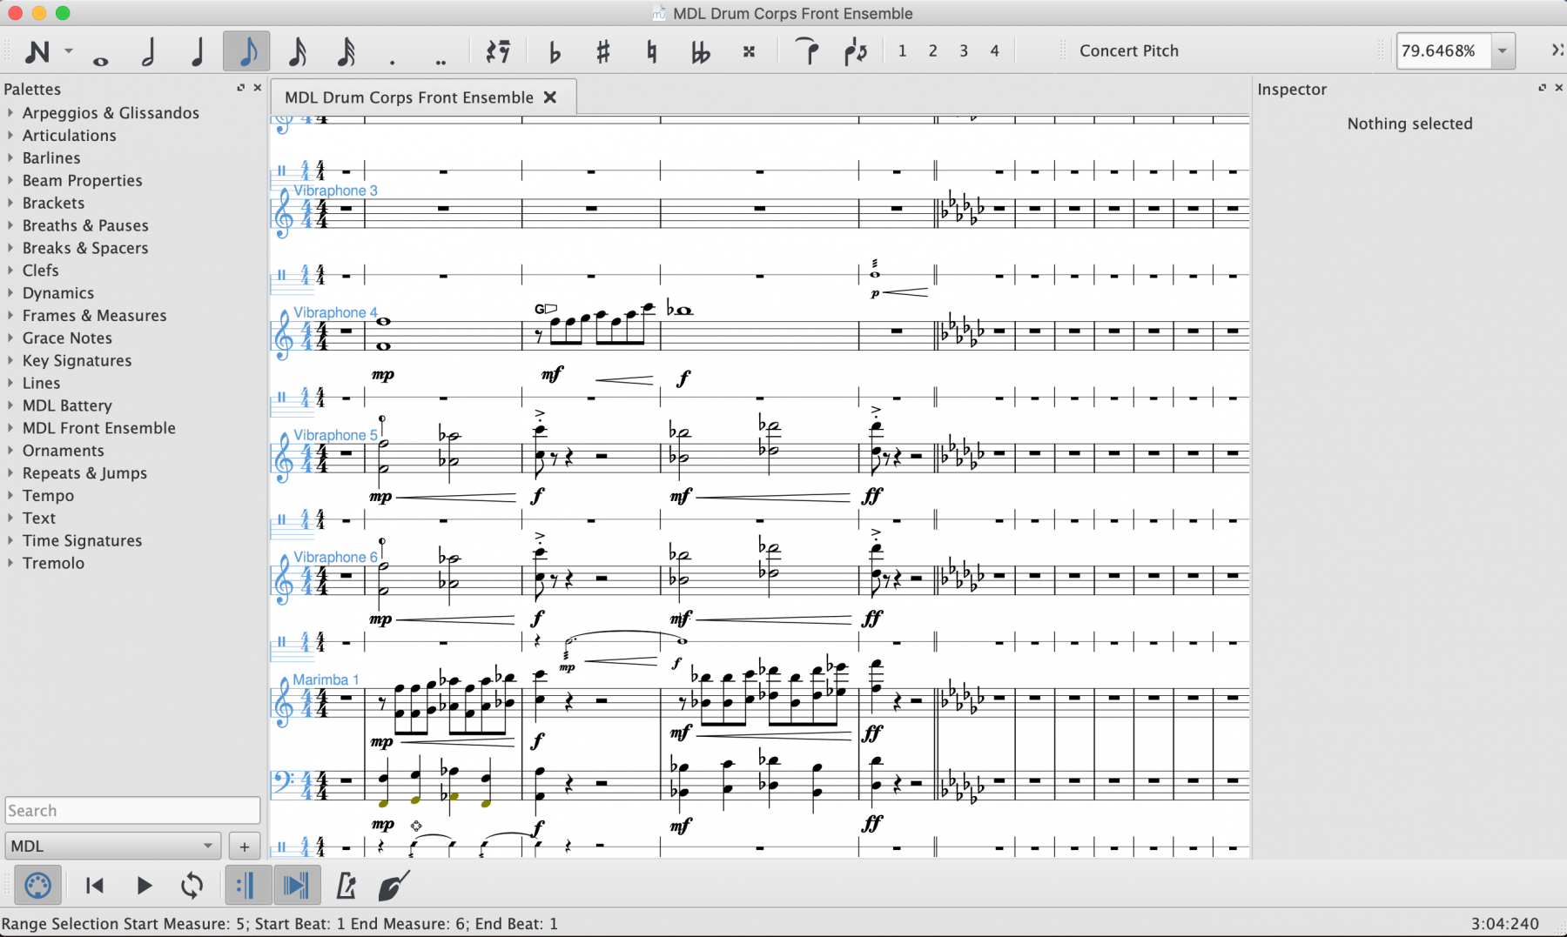Open image capture tool
Viewport: 1567px width, 937px height.
click(393, 886)
